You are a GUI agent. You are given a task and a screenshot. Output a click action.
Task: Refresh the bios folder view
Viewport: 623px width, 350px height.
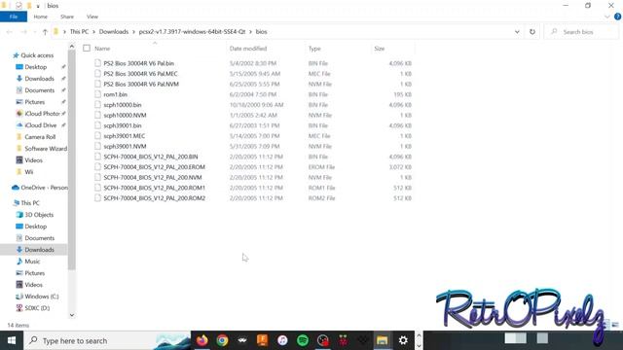pos(532,32)
